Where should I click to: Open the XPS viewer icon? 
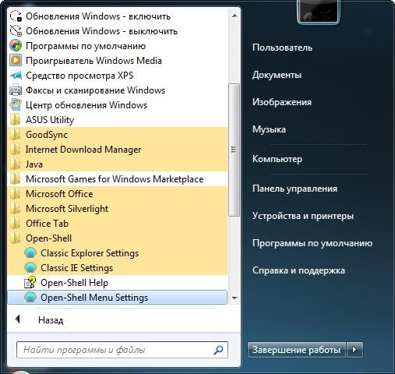click(x=16, y=76)
